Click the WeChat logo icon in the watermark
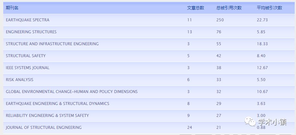The height and width of the screenshot is (135, 296). tap(250, 122)
